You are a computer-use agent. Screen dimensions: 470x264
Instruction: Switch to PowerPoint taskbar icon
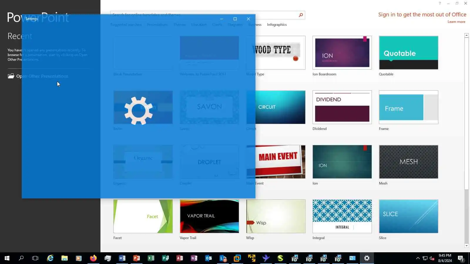[x=137, y=258]
